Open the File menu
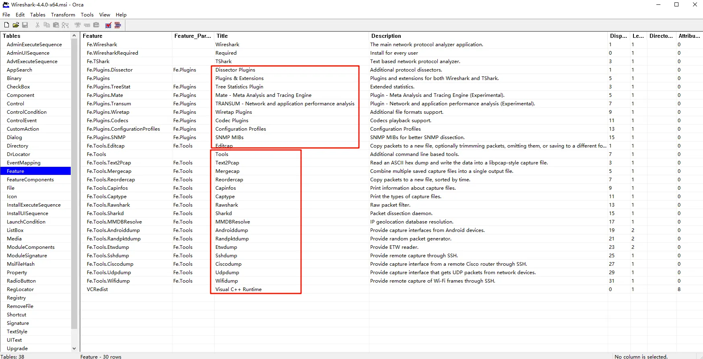703x359 pixels. click(6, 14)
